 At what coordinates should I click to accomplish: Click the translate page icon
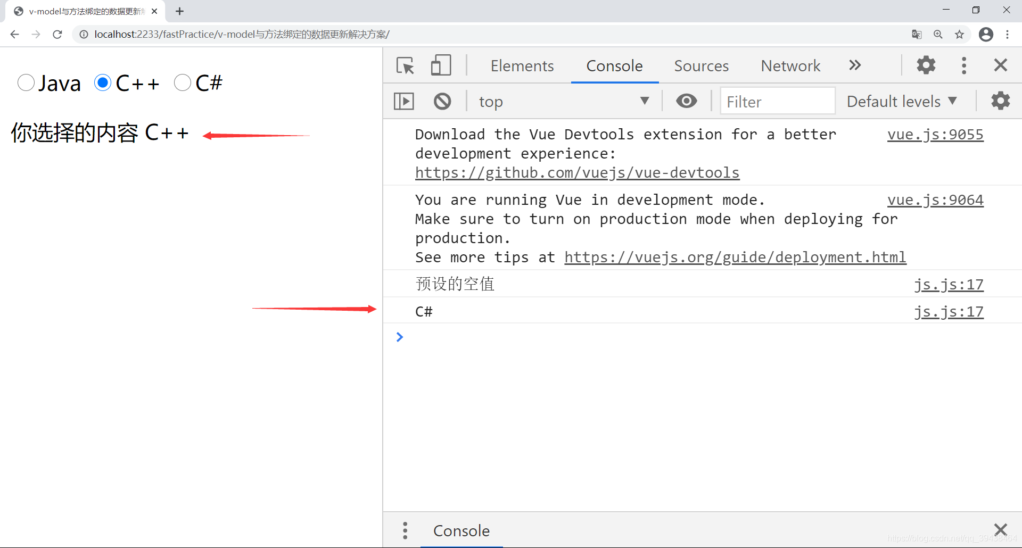[917, 35]
